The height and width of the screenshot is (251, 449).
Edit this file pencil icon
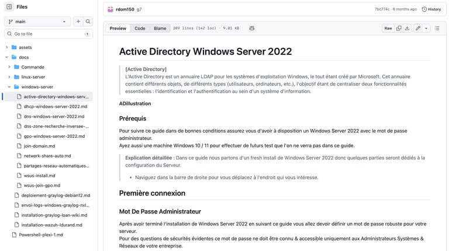pos(418,28)
